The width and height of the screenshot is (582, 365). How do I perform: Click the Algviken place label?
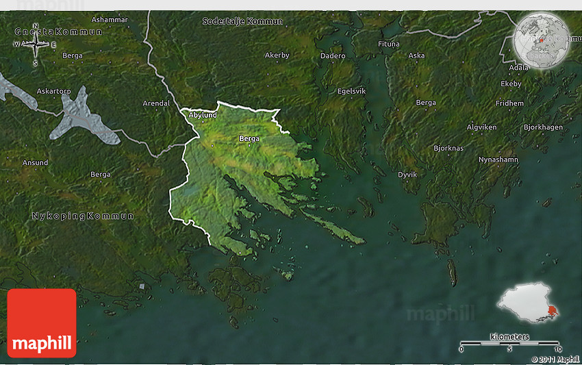click(x=481, y=127)
